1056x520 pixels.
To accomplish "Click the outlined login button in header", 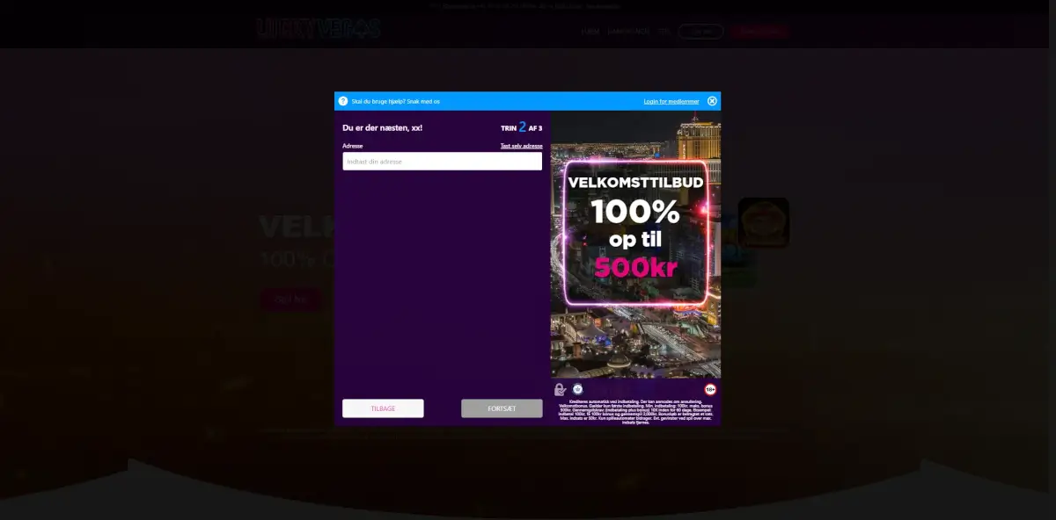I will [700, 32].
